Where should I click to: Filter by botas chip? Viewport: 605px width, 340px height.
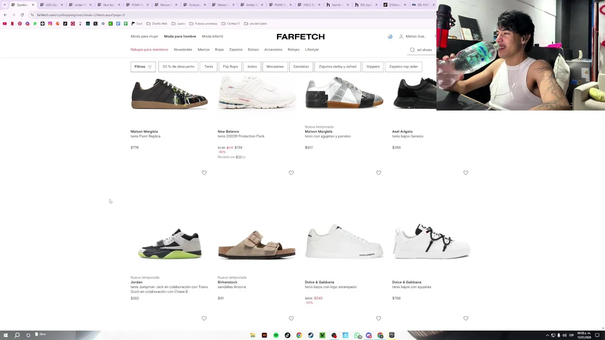[252, 67]
